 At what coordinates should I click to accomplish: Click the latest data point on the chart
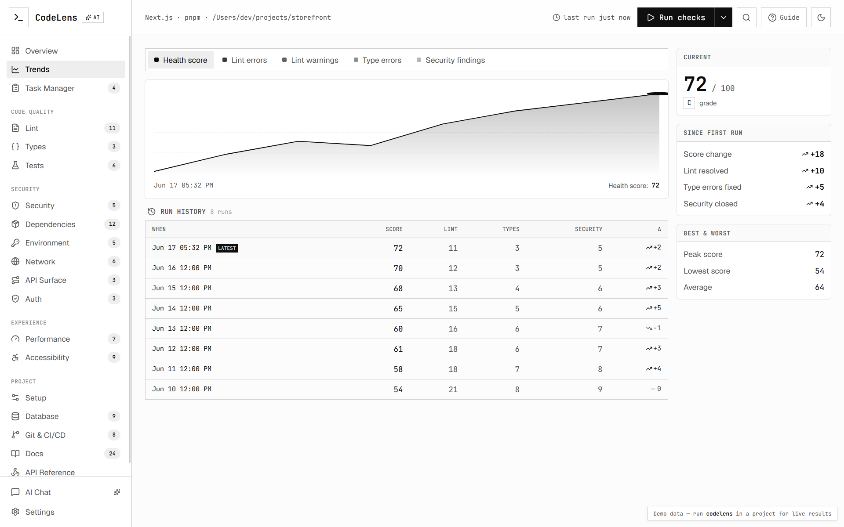pyautogui.click(x=658, y=94)
